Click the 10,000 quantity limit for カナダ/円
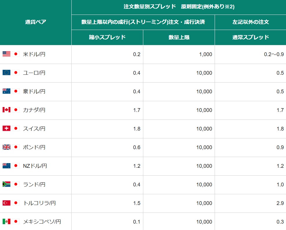The width and height of the screenshot is (286, 230). click(x=204, y=110)
